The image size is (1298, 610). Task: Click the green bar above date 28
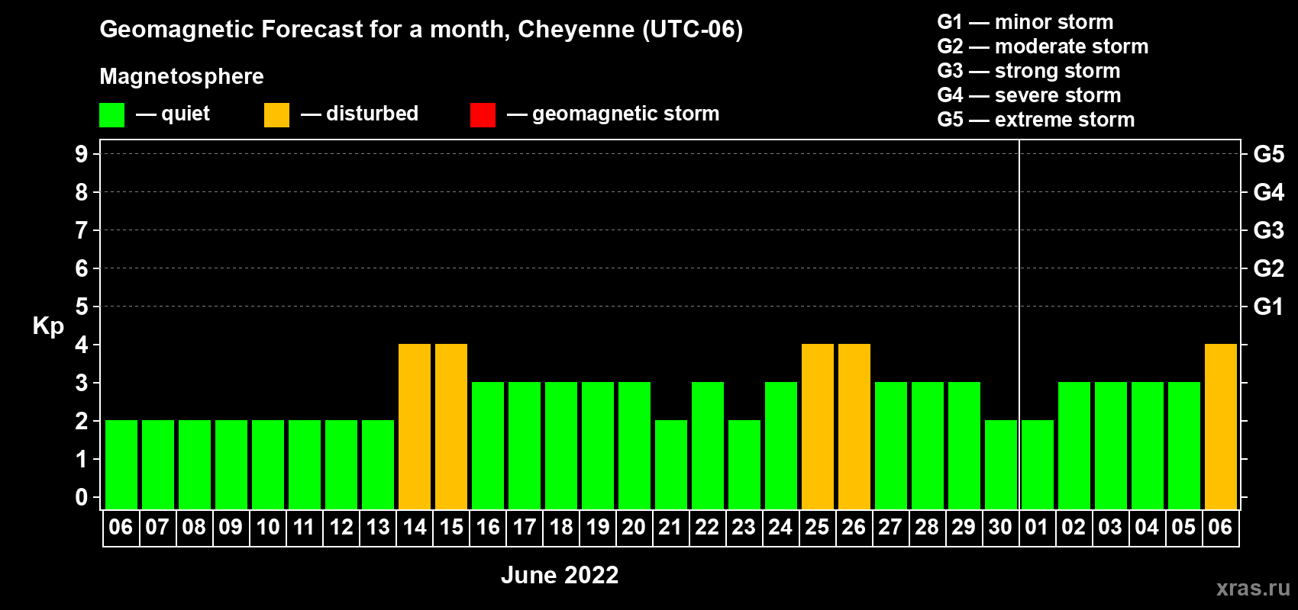point(928,446)
